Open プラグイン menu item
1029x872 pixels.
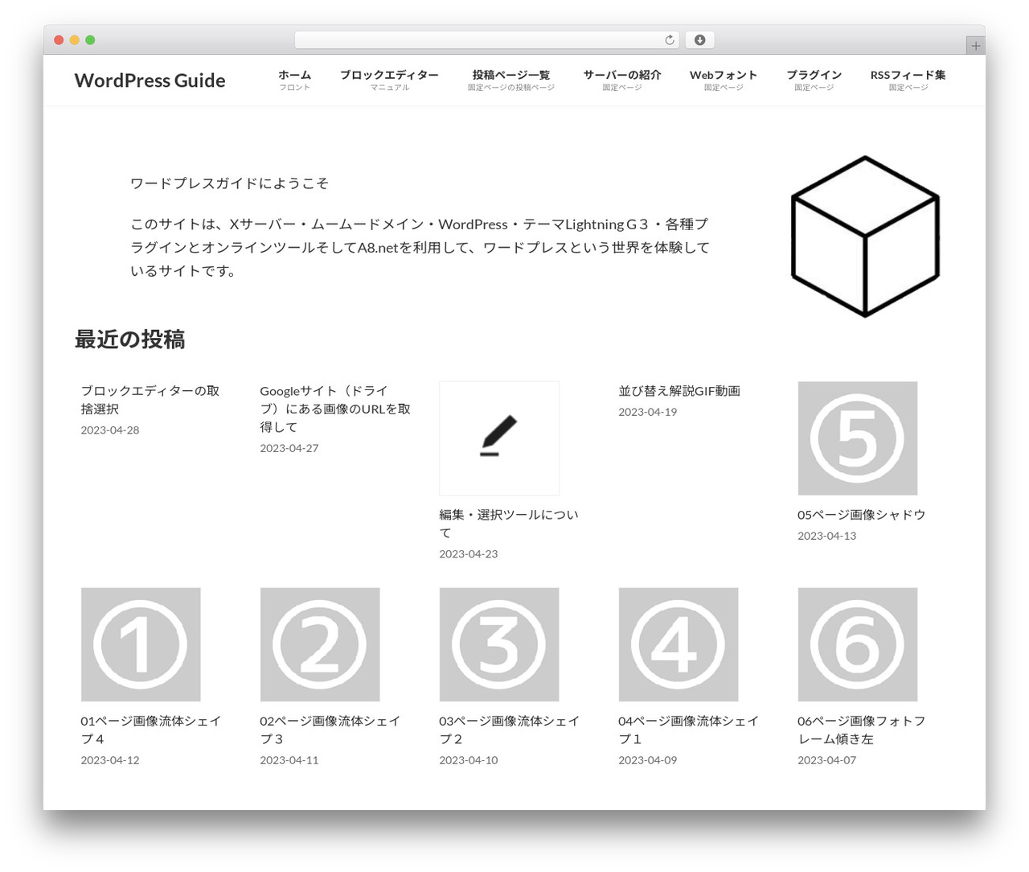click(x=814, y=80)
